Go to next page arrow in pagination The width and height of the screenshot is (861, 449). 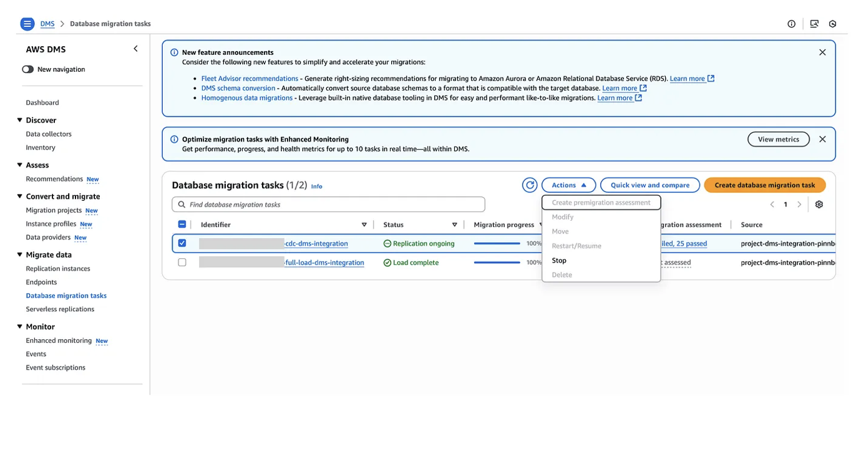point(799,205)
